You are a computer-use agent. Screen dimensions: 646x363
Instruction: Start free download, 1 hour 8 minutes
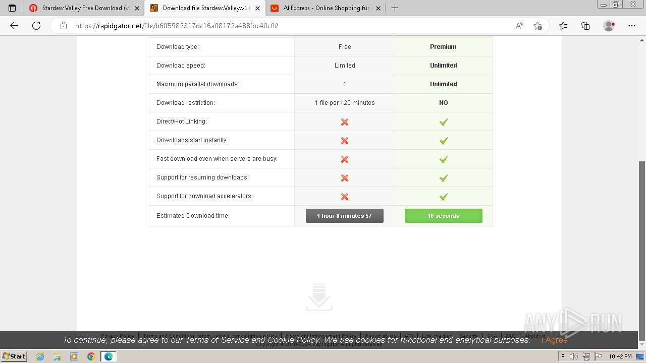tap(345, 216)
